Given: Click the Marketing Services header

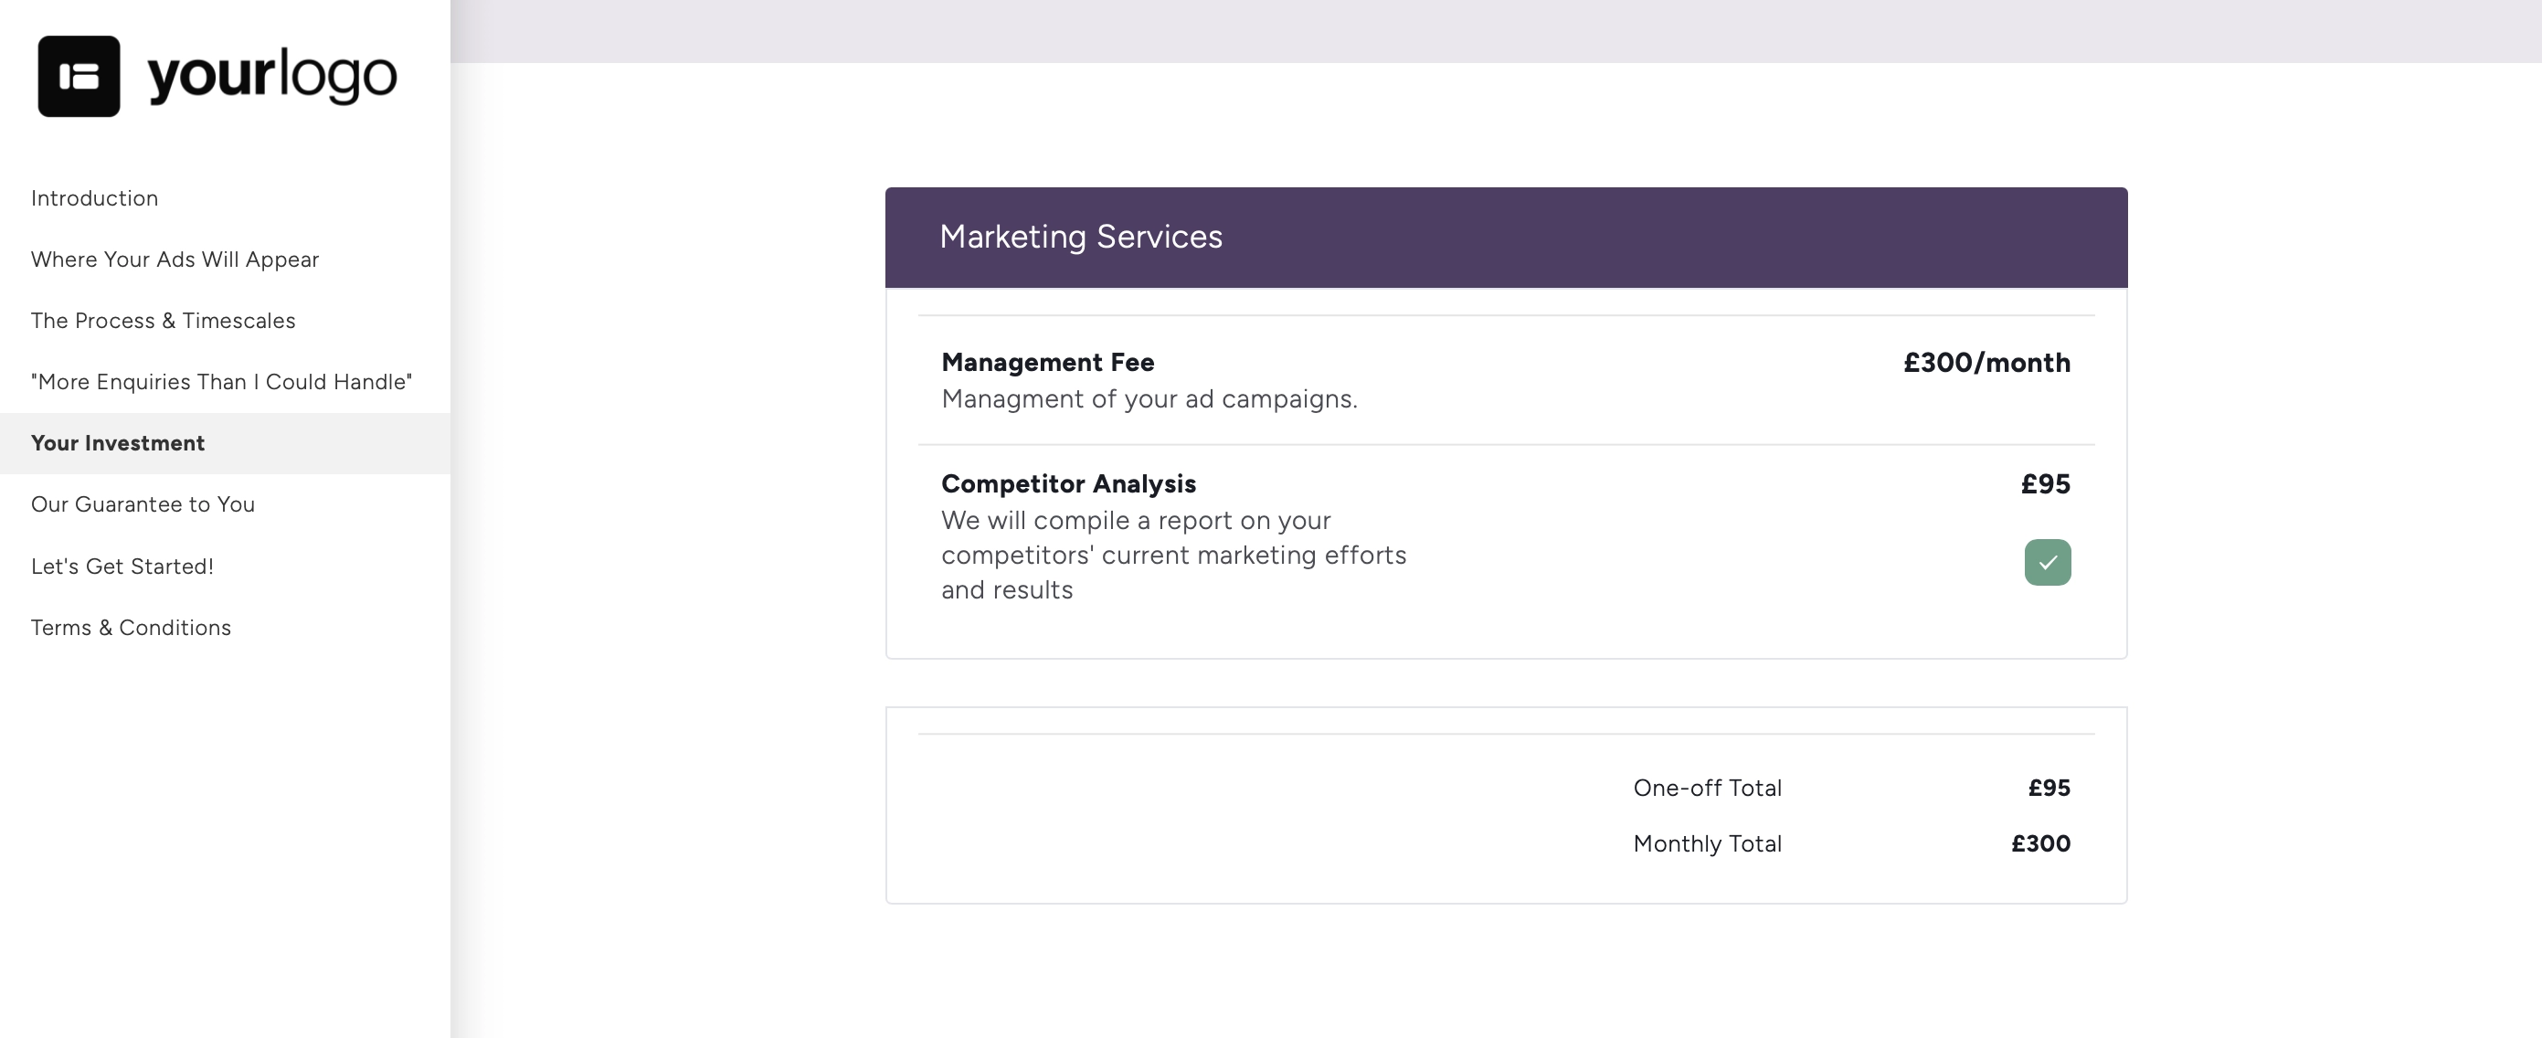Looking at the screenshot, I should [x=1506, y=238].
